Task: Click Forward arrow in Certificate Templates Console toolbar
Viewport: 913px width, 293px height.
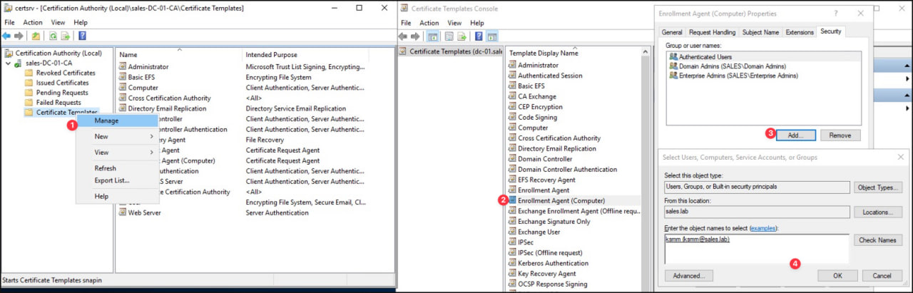Action: click(415, 36)
